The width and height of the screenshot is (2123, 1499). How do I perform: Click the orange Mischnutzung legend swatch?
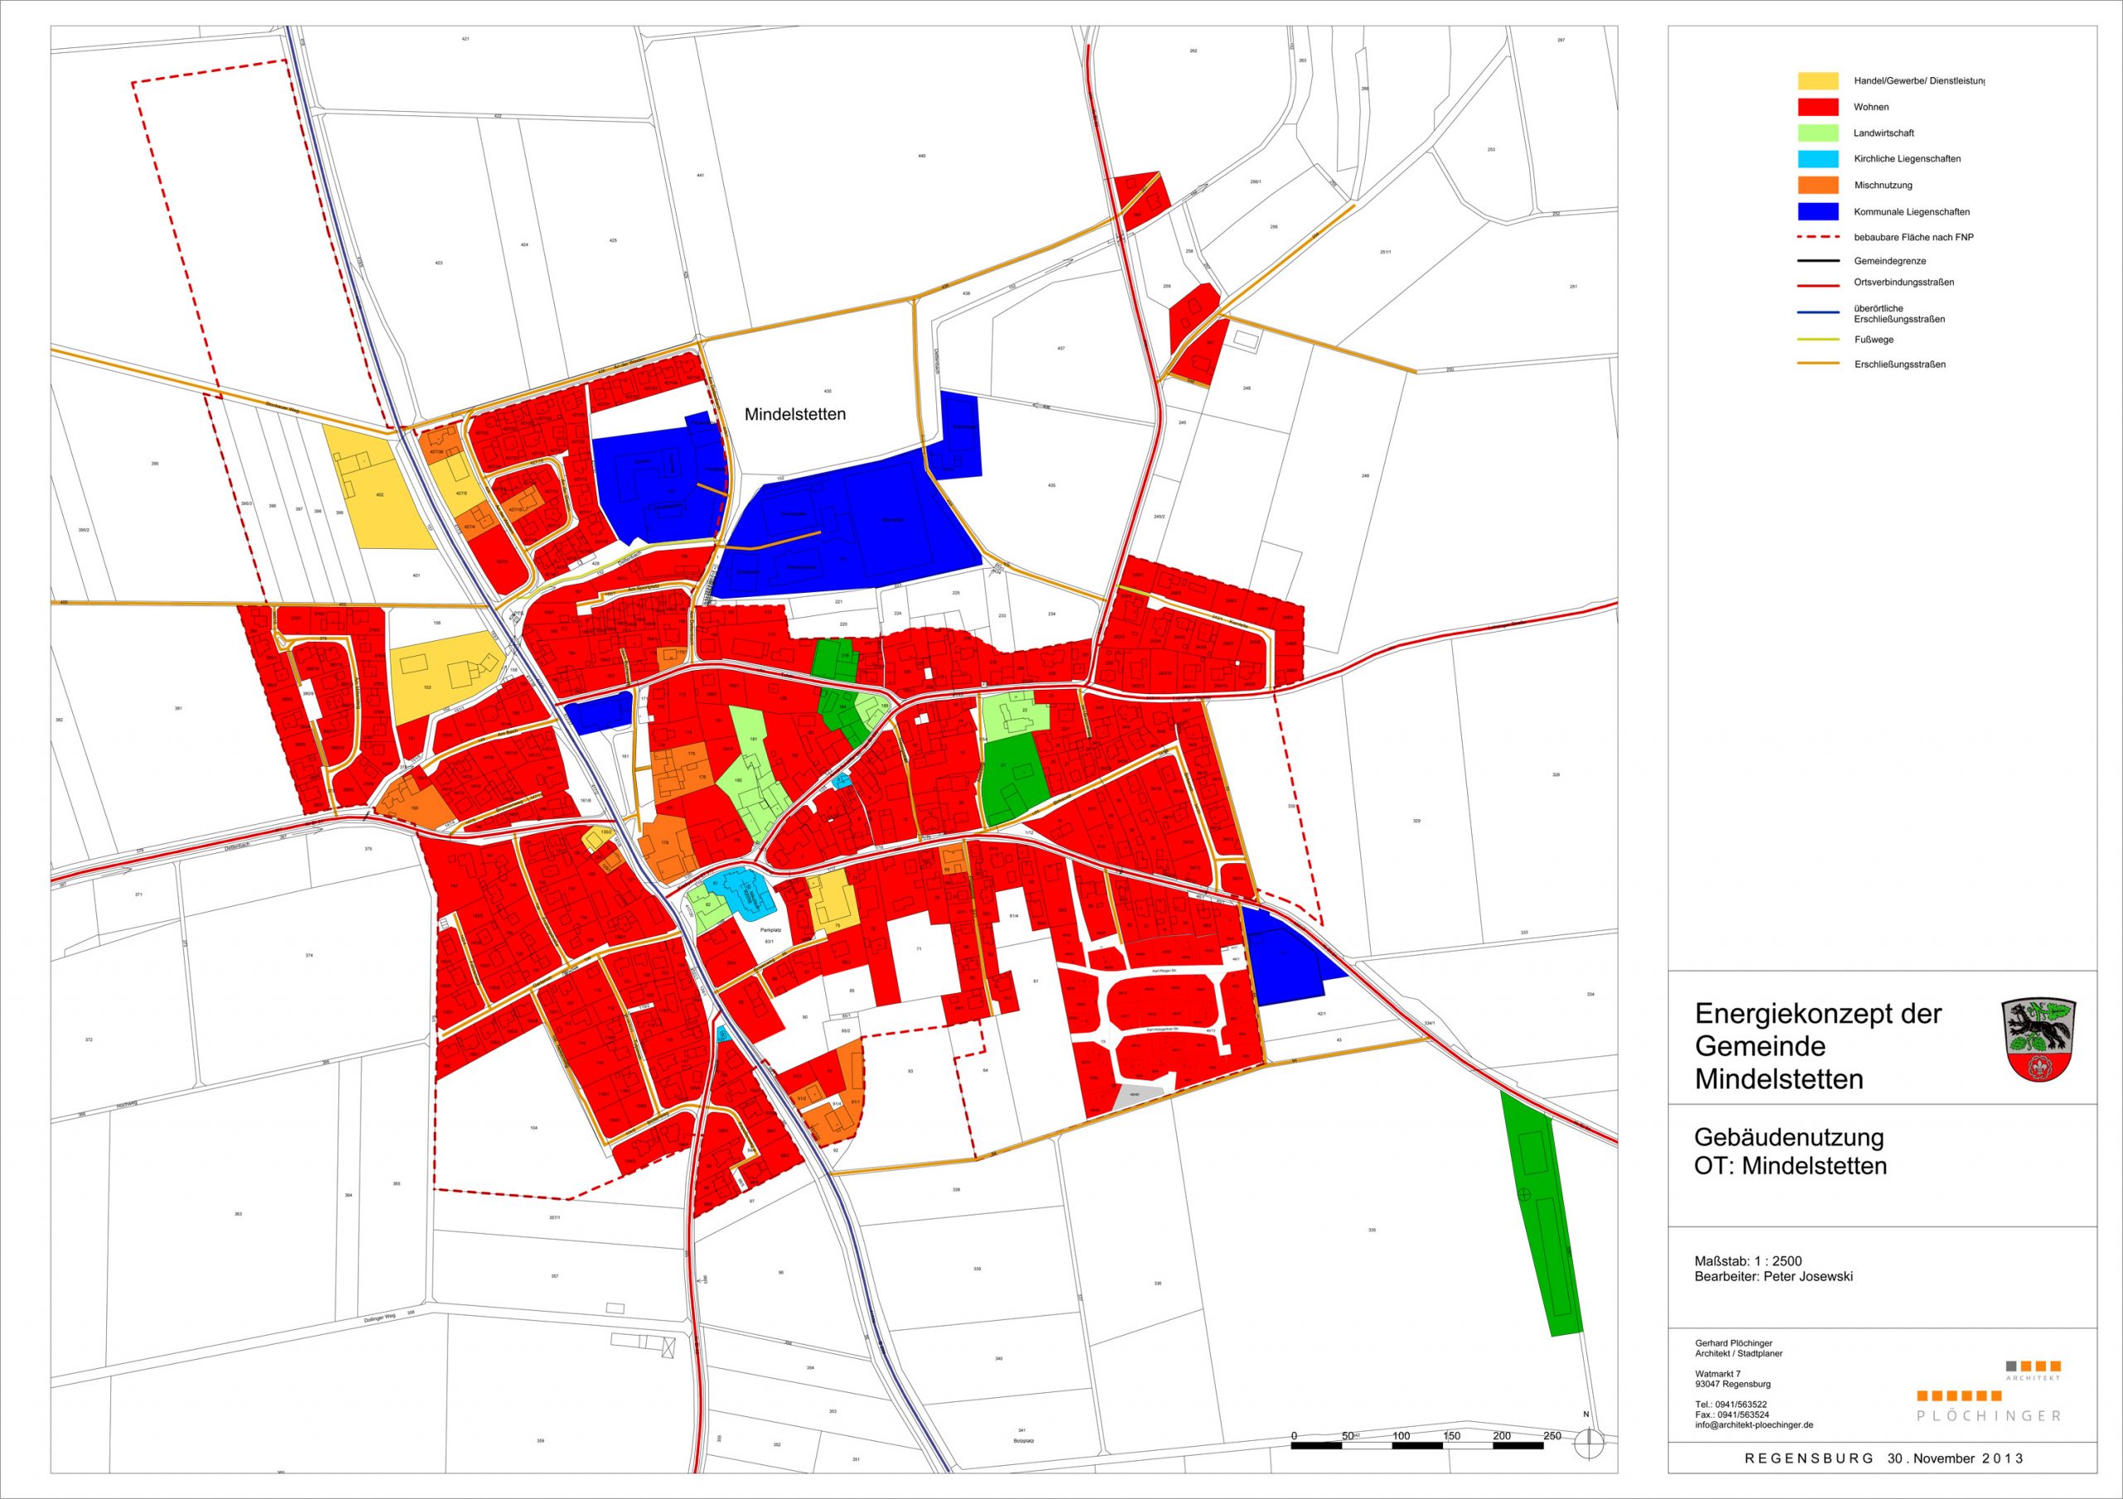1818,185
